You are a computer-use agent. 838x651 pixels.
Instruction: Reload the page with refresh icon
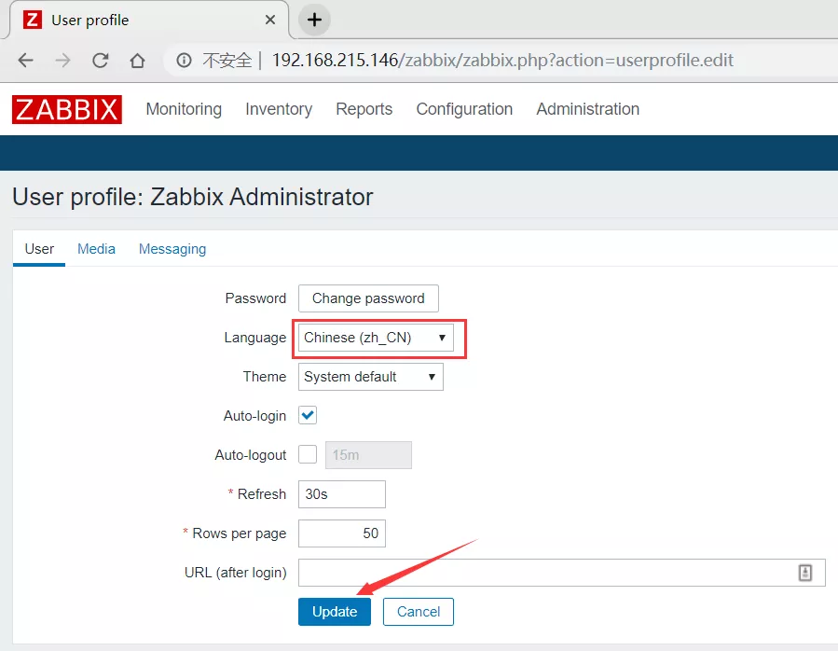(100, 61)
